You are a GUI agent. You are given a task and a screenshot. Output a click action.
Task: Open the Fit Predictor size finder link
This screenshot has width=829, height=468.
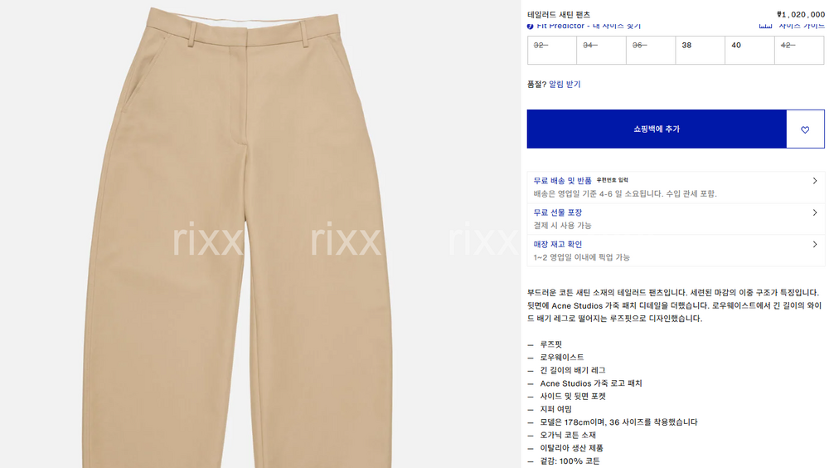[589, 26]
